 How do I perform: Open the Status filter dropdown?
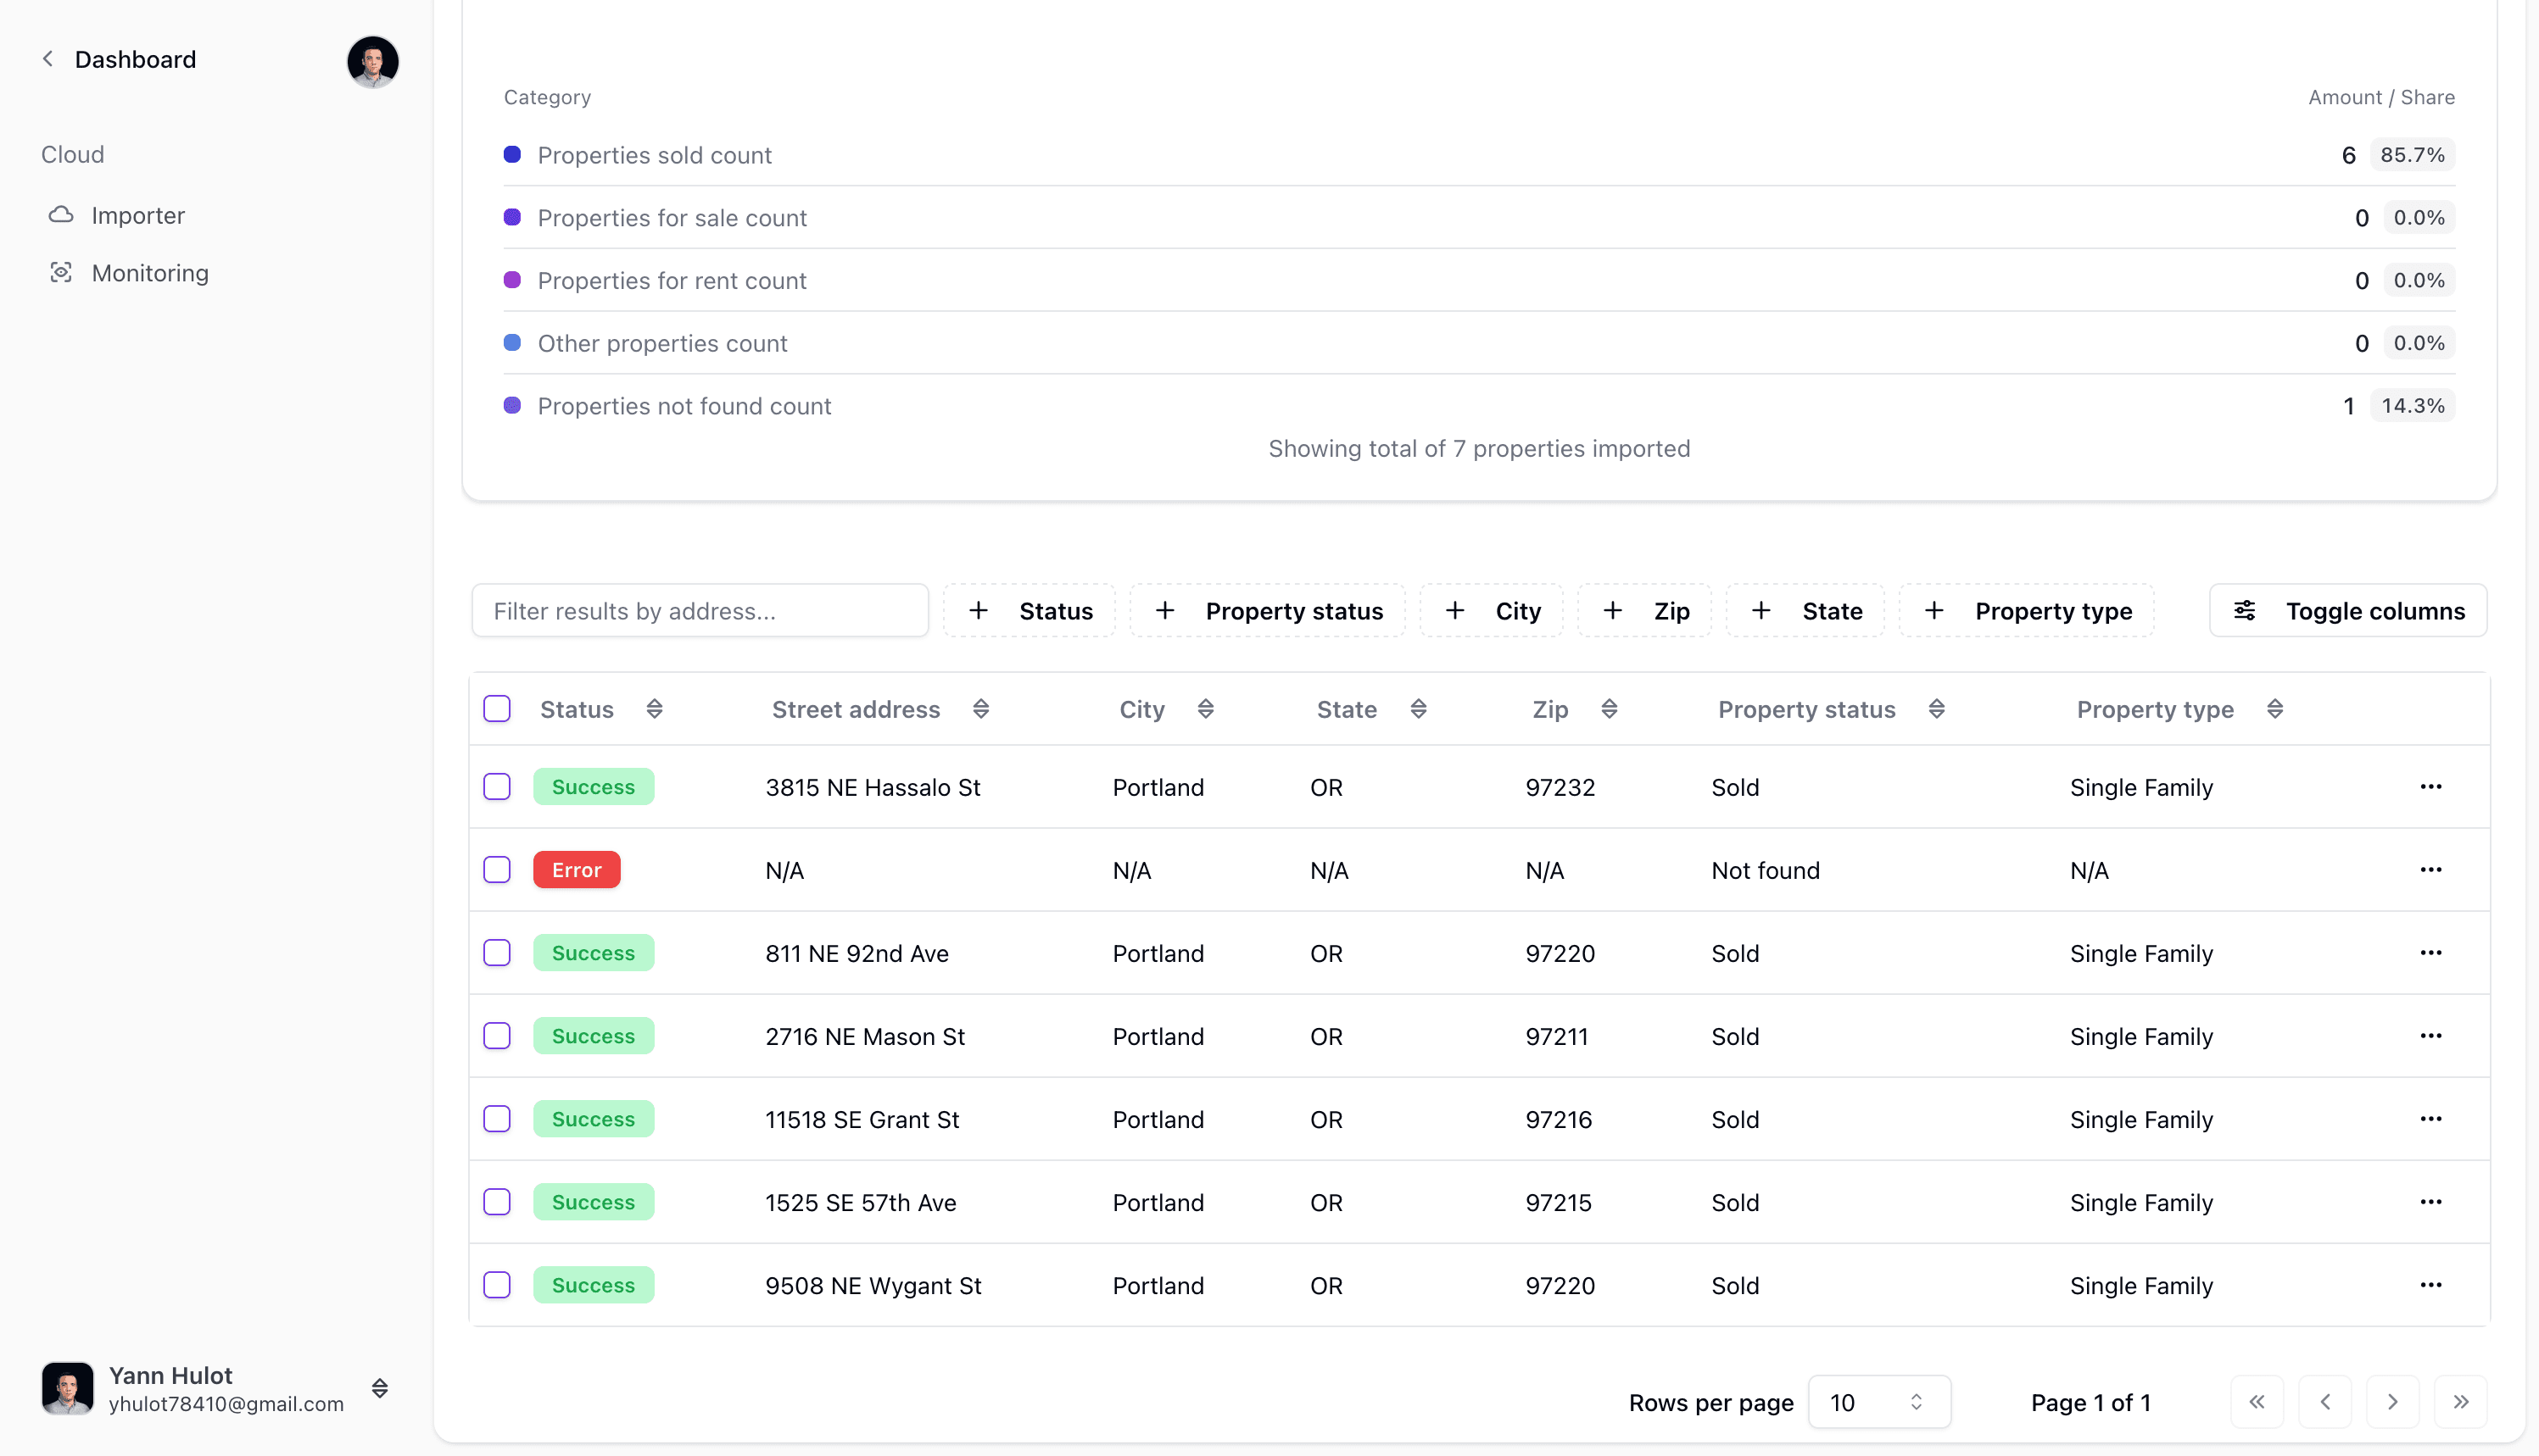[1030, 611]
